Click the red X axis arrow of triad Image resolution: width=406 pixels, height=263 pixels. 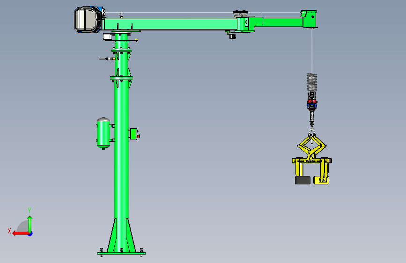click(21, 234)
